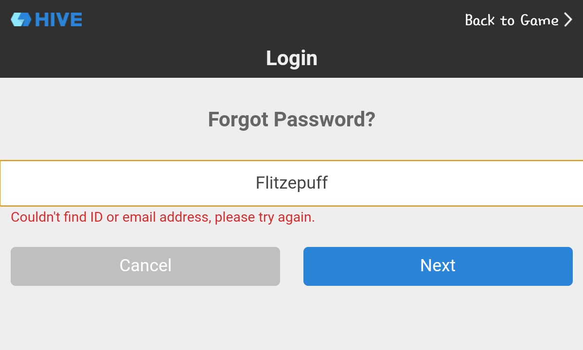Viewport: 583px width, 350px height.
Task: Submit the entered ID with Next
Action: pos(438,266)
